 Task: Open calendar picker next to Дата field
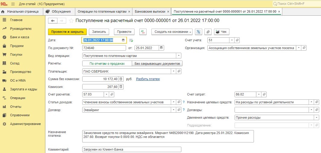pos(123,40)
